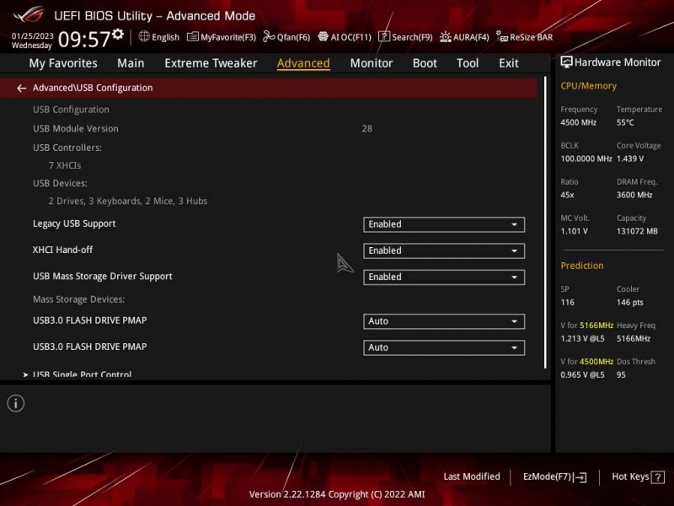Open Qfan(F6) fan control icon
This screenshot has width=674, height=506.
[x=269, y=36]
